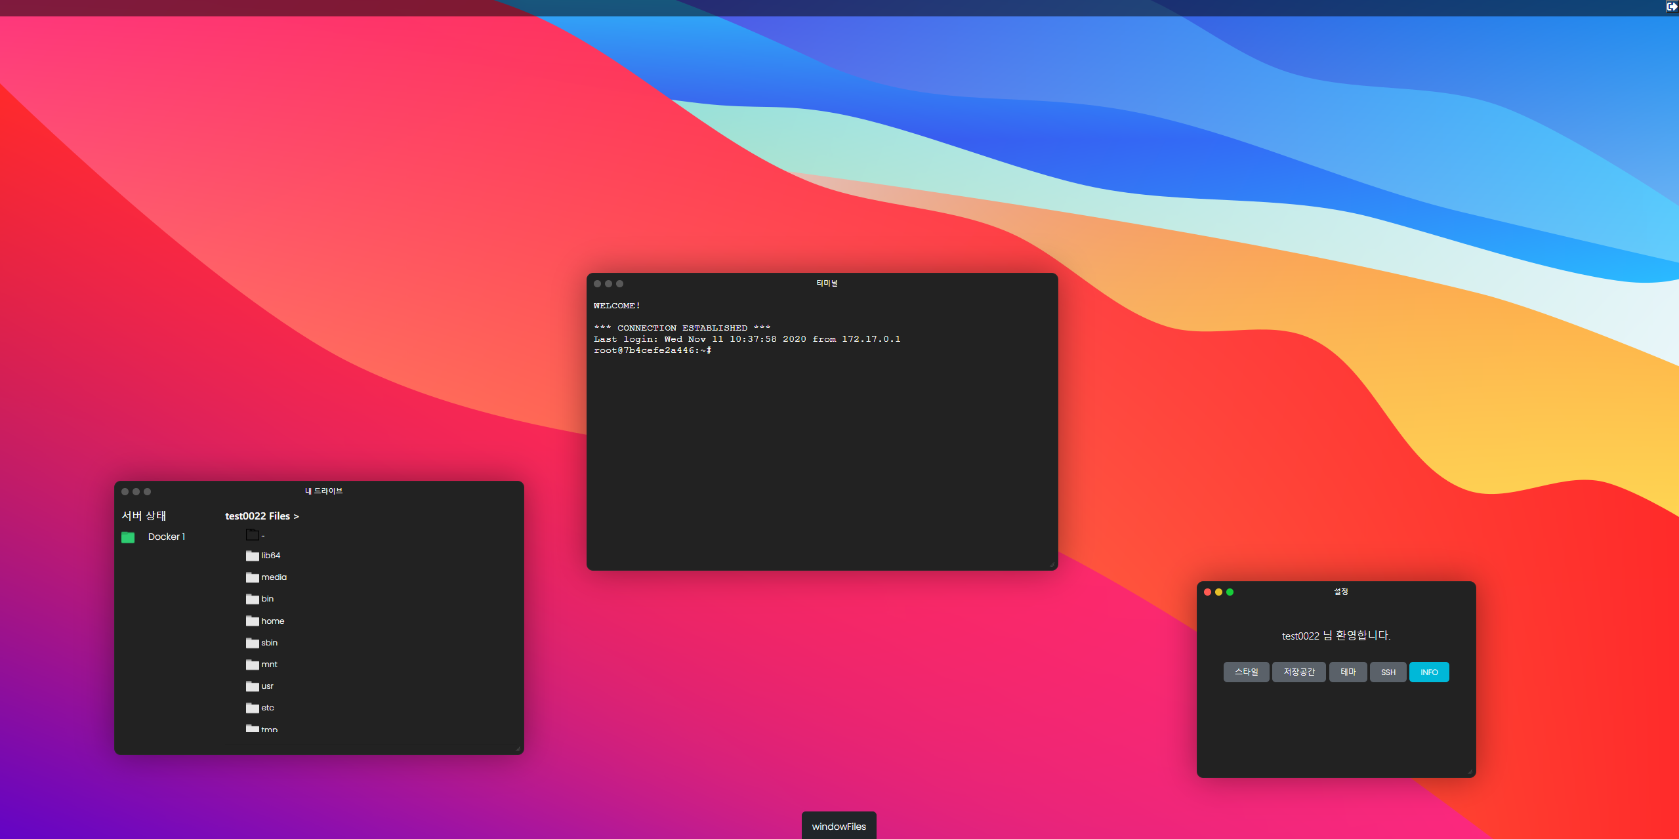The width and height of the screenshot is (1679, 839).
Task: Select Docker 1 in server status list
Action: pyautogui.click(x=167, y=537)
